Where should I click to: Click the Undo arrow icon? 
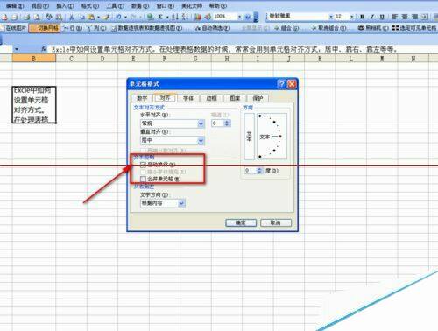[x=118, y=17]
